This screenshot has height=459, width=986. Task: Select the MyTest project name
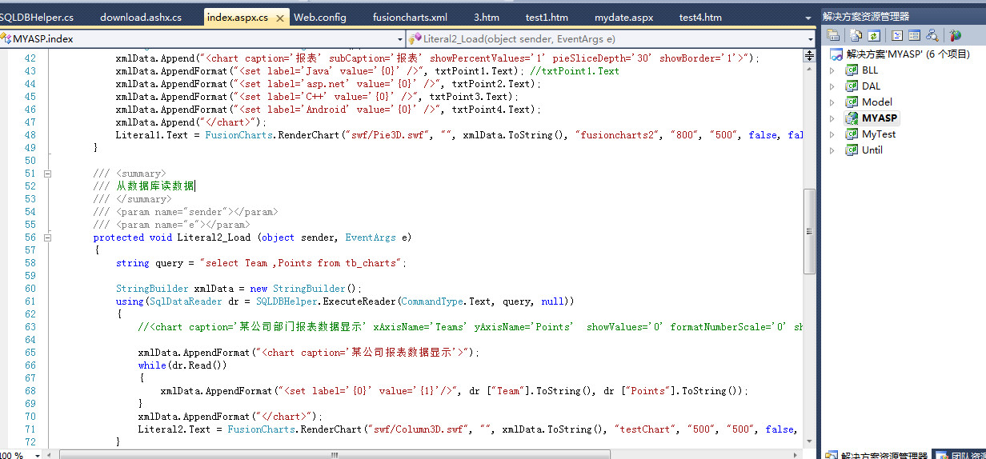879,134
